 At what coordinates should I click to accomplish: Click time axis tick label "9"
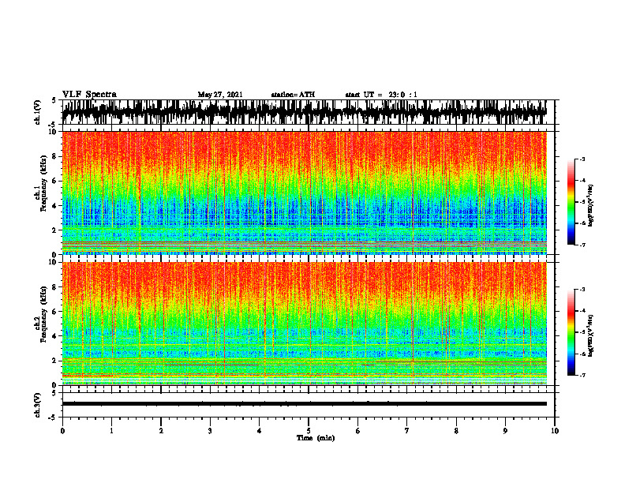[x=505, y=431]
